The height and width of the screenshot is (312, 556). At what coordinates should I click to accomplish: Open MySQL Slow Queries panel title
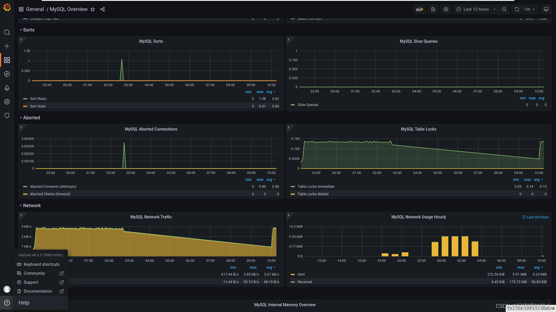pyautogui.click(x=418, y=41)
